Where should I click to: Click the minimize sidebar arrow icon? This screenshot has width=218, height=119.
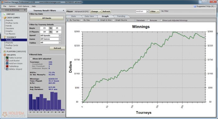(25, 10)
